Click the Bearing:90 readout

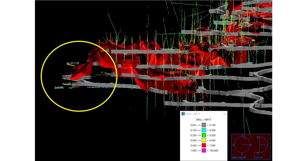pyautogui.click(x=241, y=157)
